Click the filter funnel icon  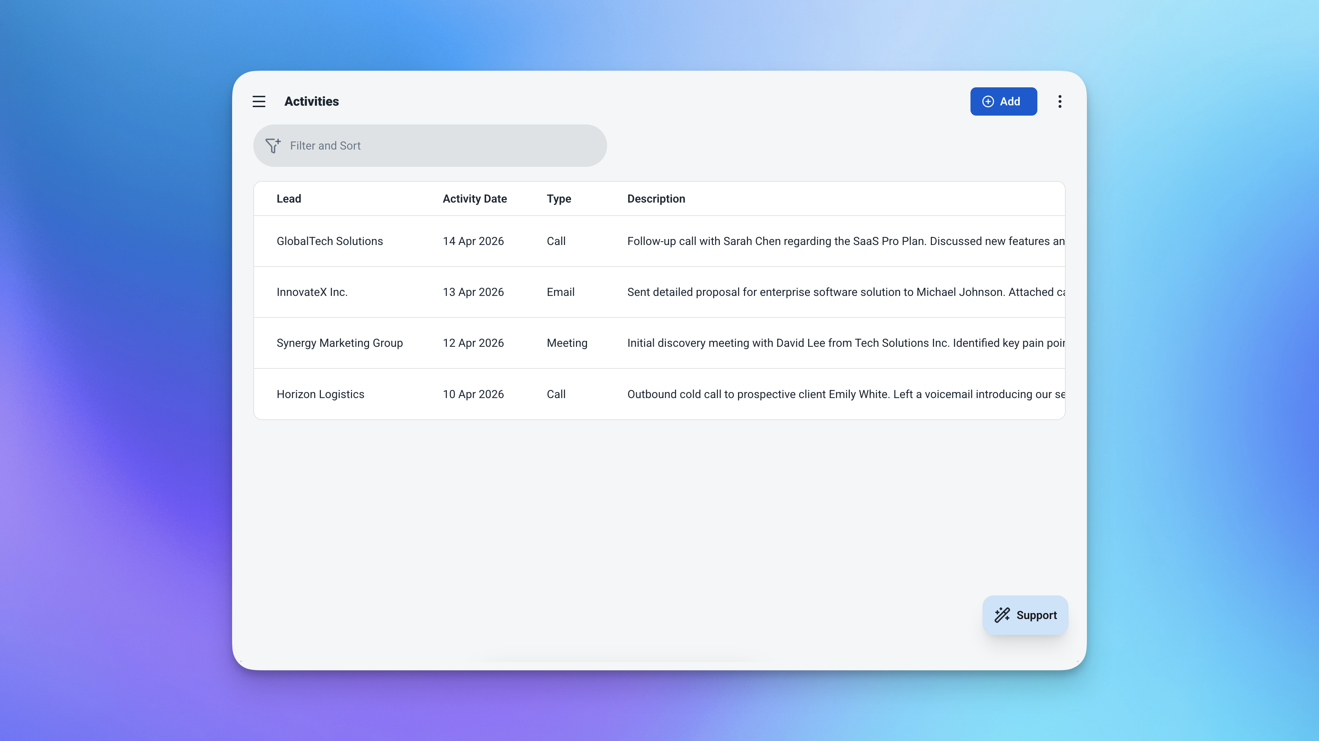[x=273, y=146]
